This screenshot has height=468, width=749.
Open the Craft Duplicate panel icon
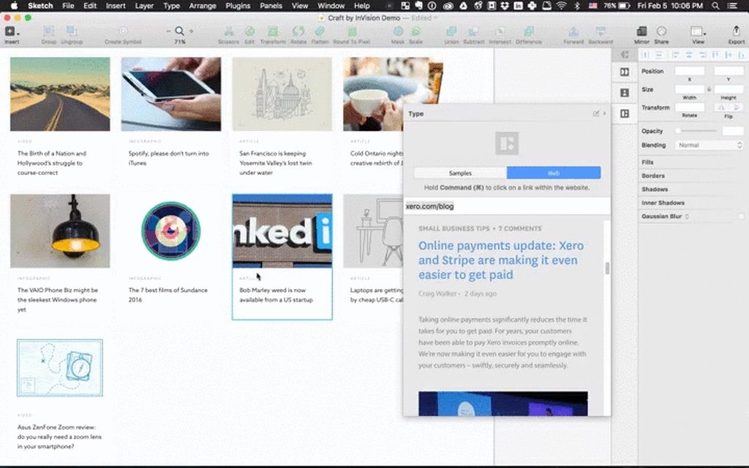click(625, 72)
